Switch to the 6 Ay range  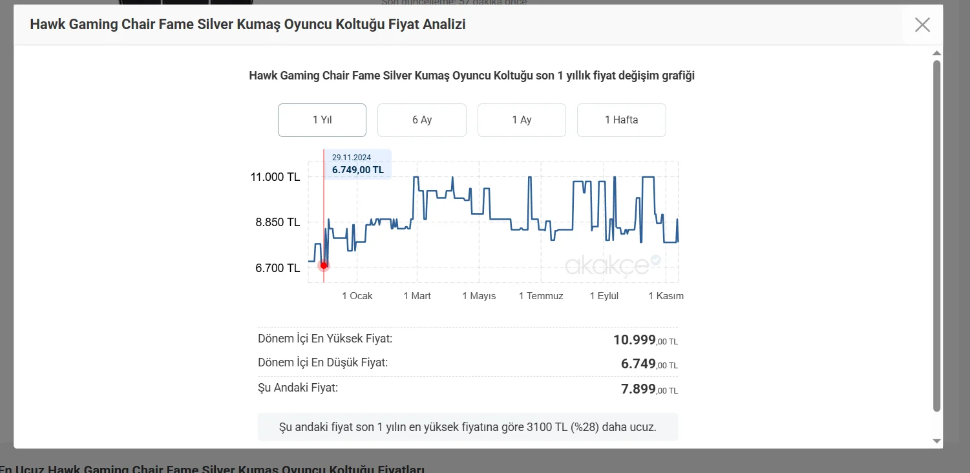pos(421,120)
